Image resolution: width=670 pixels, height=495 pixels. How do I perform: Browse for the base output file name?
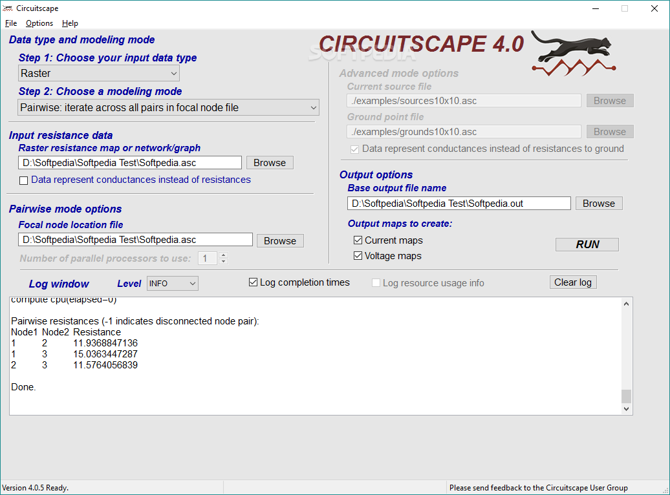599,204
